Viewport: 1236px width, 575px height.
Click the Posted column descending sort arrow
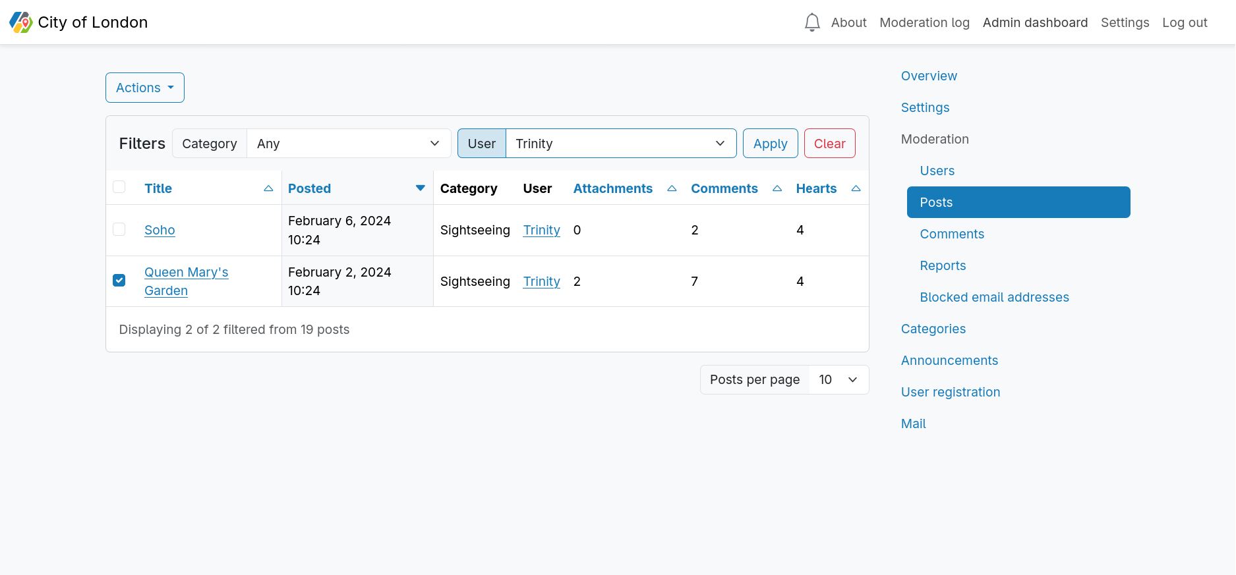[x=420, y=188]
